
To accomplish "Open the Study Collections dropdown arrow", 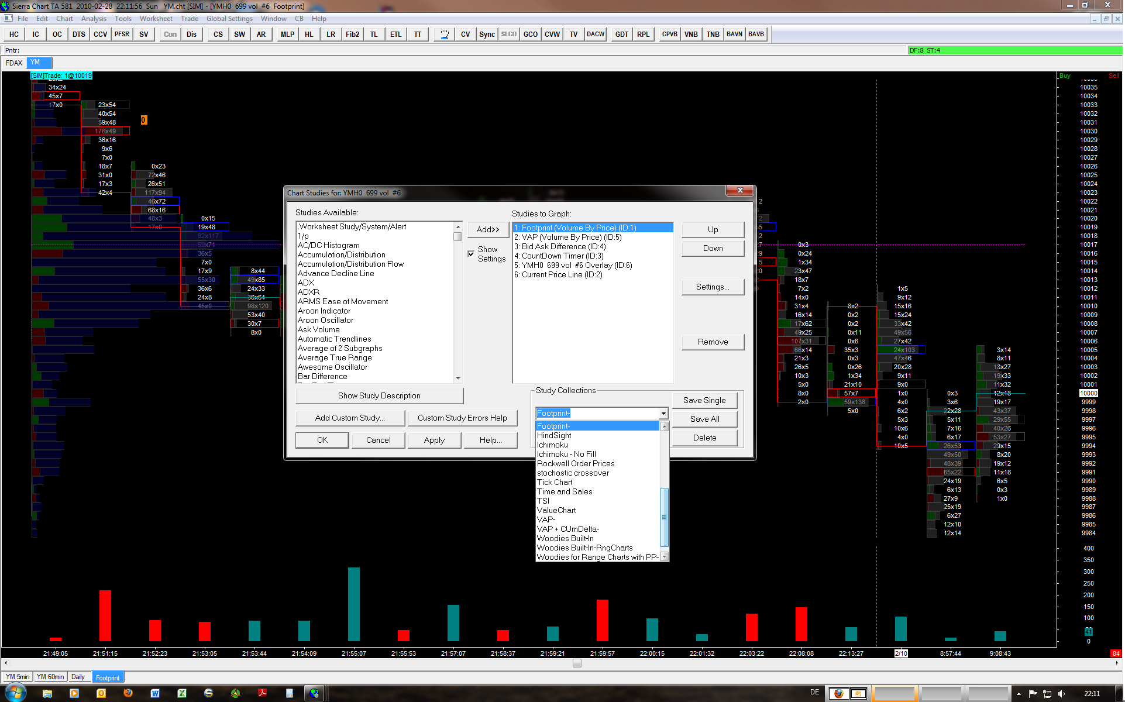I will point(663,414).
